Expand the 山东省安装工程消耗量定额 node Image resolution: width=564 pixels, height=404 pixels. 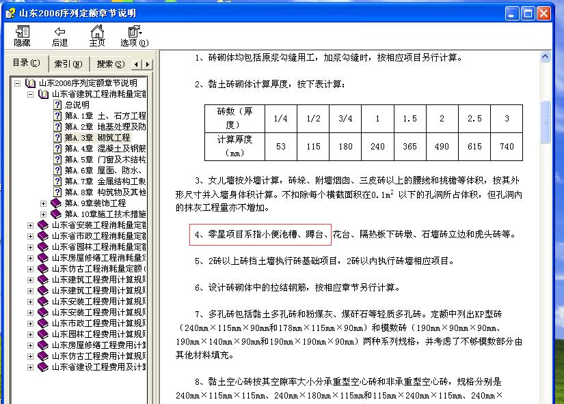30,225
